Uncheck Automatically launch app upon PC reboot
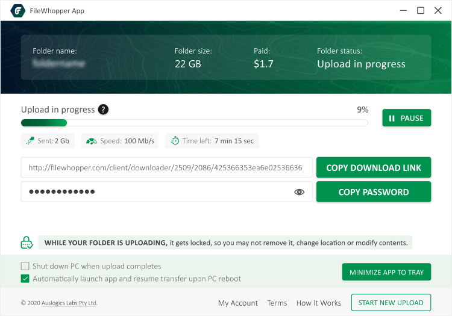This screenshot has width=452, height=316. 25,279
